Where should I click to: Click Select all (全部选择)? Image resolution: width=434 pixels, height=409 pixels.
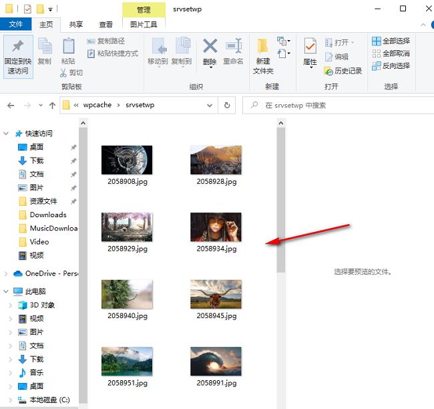click(391, 41)
